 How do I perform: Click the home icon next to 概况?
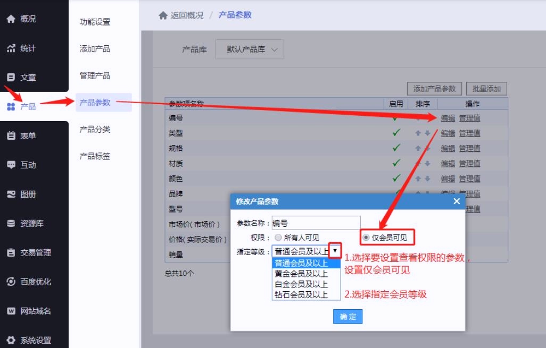[11, 20]
